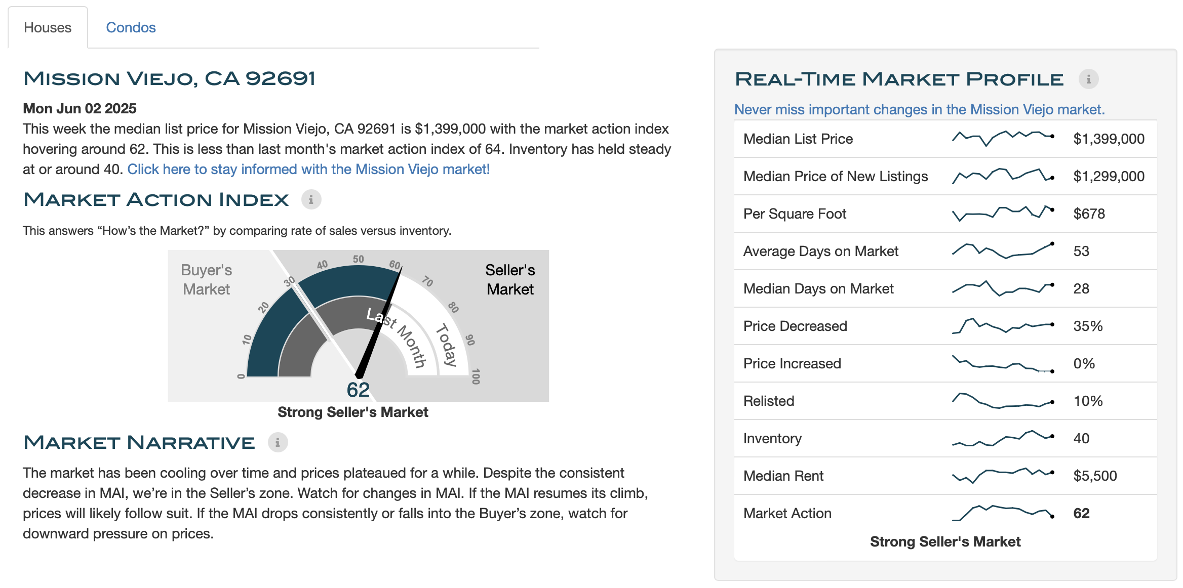Image resolution: width=1183 pixels, height=588 pixels.
Task: Open the stay informed with Mission Viejo link
Action: click(x=308, y=169)
